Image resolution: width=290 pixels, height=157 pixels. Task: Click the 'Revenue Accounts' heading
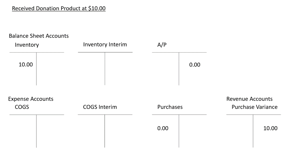(249, 99)
